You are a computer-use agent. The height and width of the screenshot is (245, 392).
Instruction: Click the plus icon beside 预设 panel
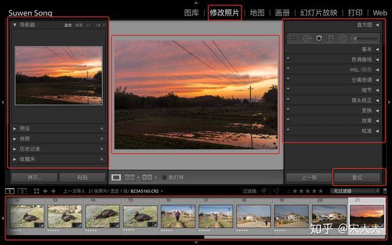(x=102, y=129)
